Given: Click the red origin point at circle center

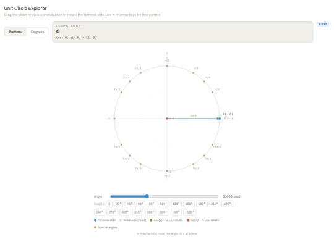Looking at the screenshot, I should tap(167, 119).
